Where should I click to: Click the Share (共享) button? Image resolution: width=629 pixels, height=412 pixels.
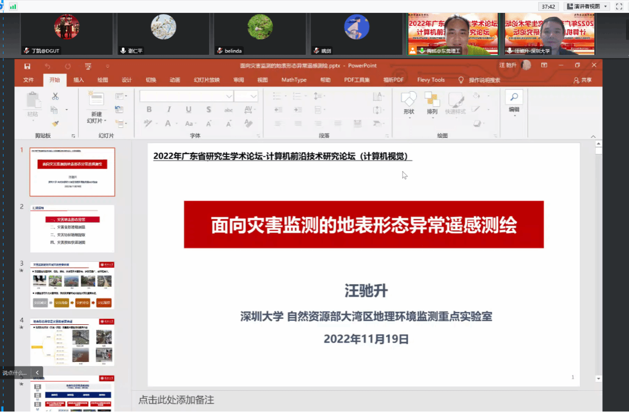pos(582,80)
